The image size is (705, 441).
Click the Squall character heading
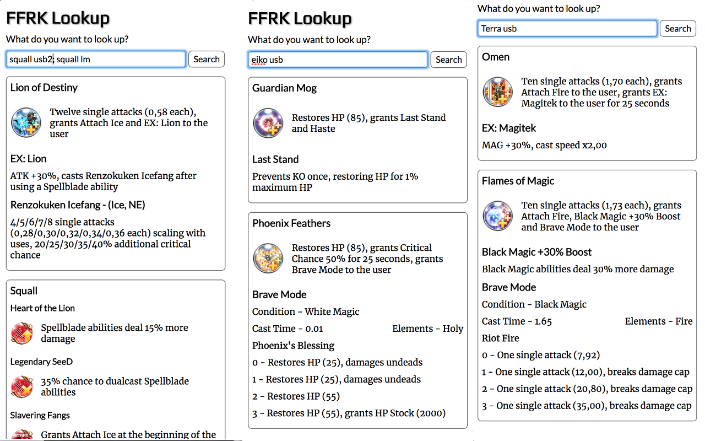[x=24, y=291]
